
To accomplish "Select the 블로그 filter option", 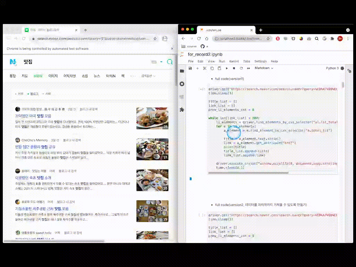I will 33,94.
